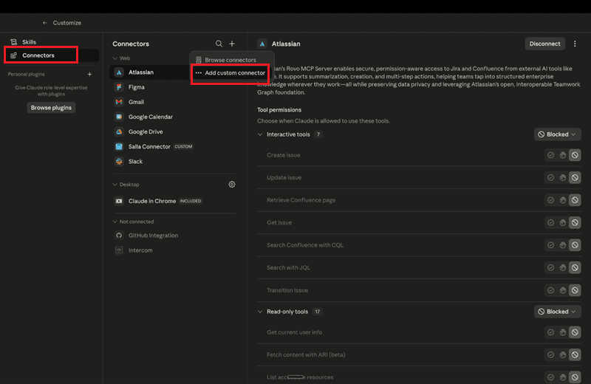Open Blocked dropdown for Read-only tools
Screen dimensions: 591x384
click(x=557, y=312)
